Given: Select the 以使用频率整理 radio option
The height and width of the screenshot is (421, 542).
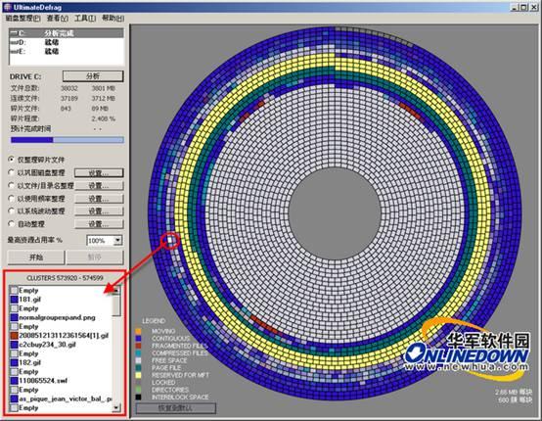Looking at the screenshot, I should point(12,198).
